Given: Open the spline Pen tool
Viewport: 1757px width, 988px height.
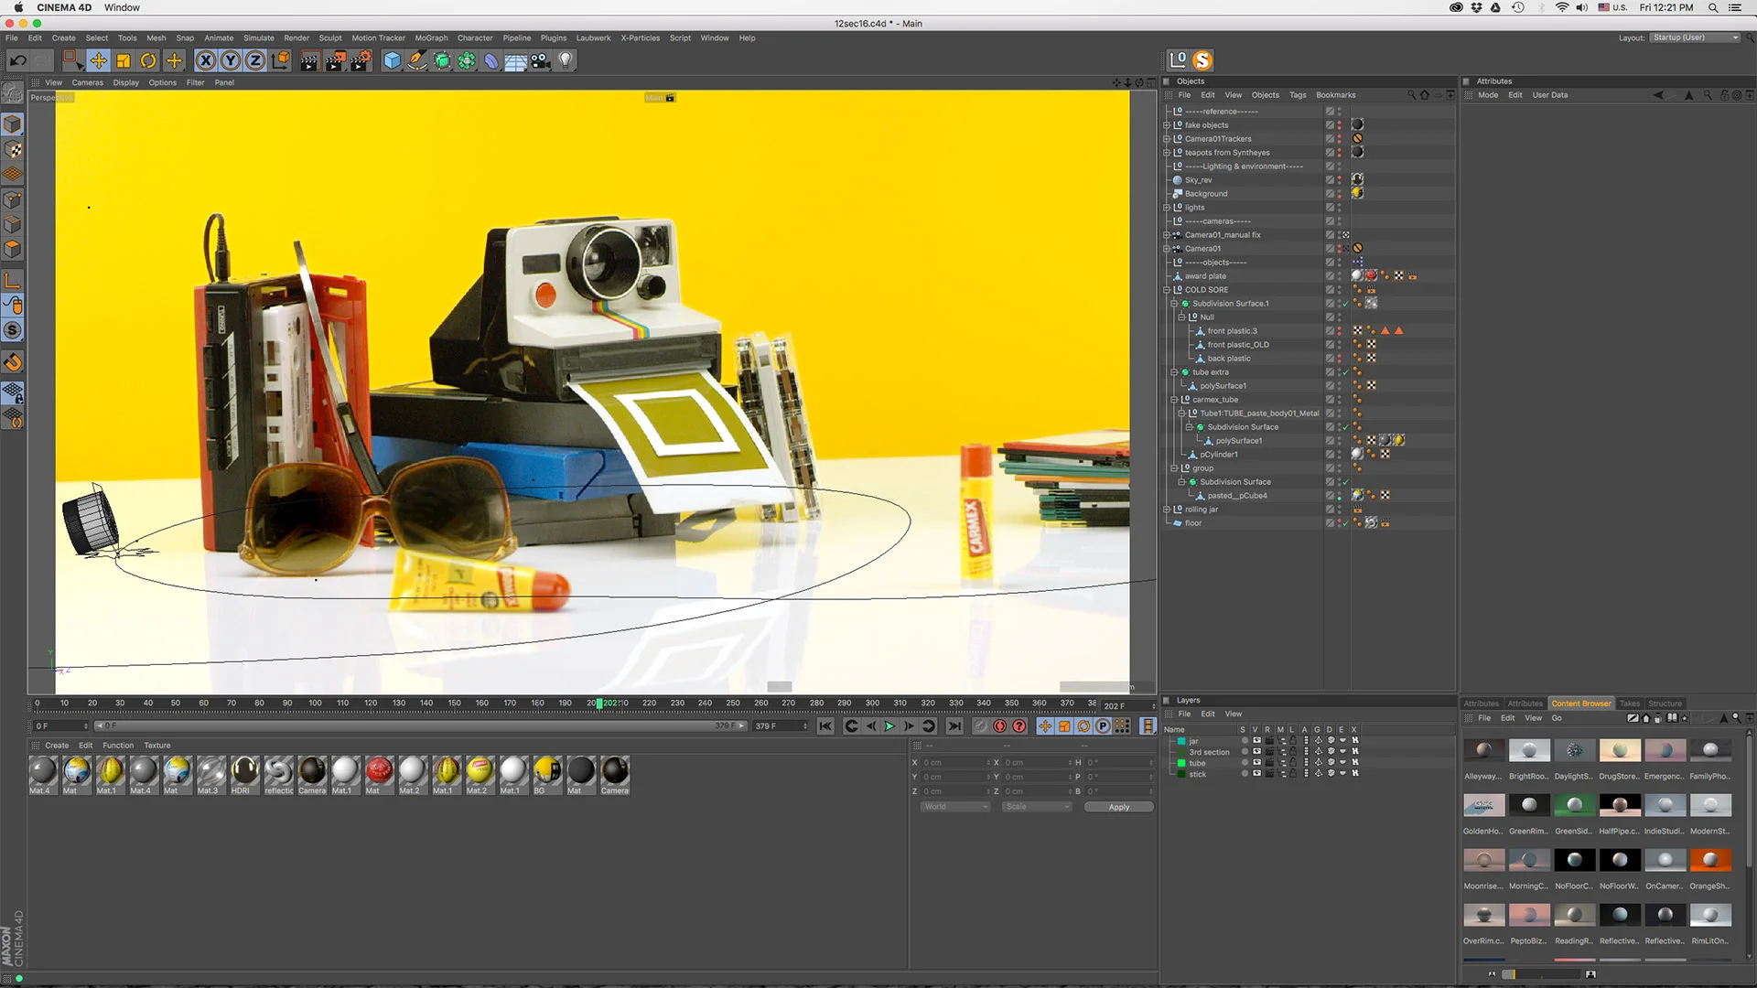Looking at the screenshot, I should click(x=416, y=60).
